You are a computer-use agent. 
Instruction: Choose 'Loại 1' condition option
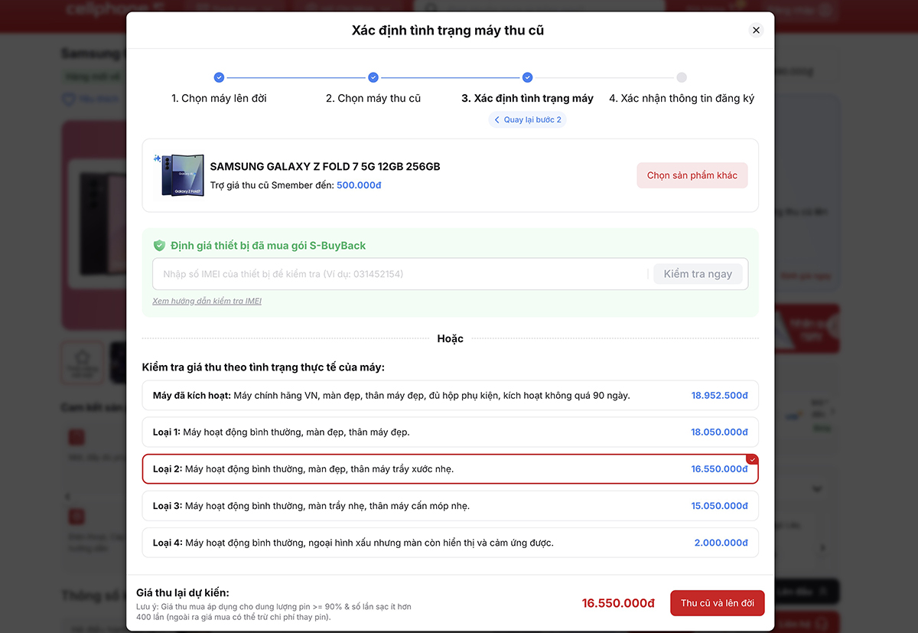pos(450,432)
